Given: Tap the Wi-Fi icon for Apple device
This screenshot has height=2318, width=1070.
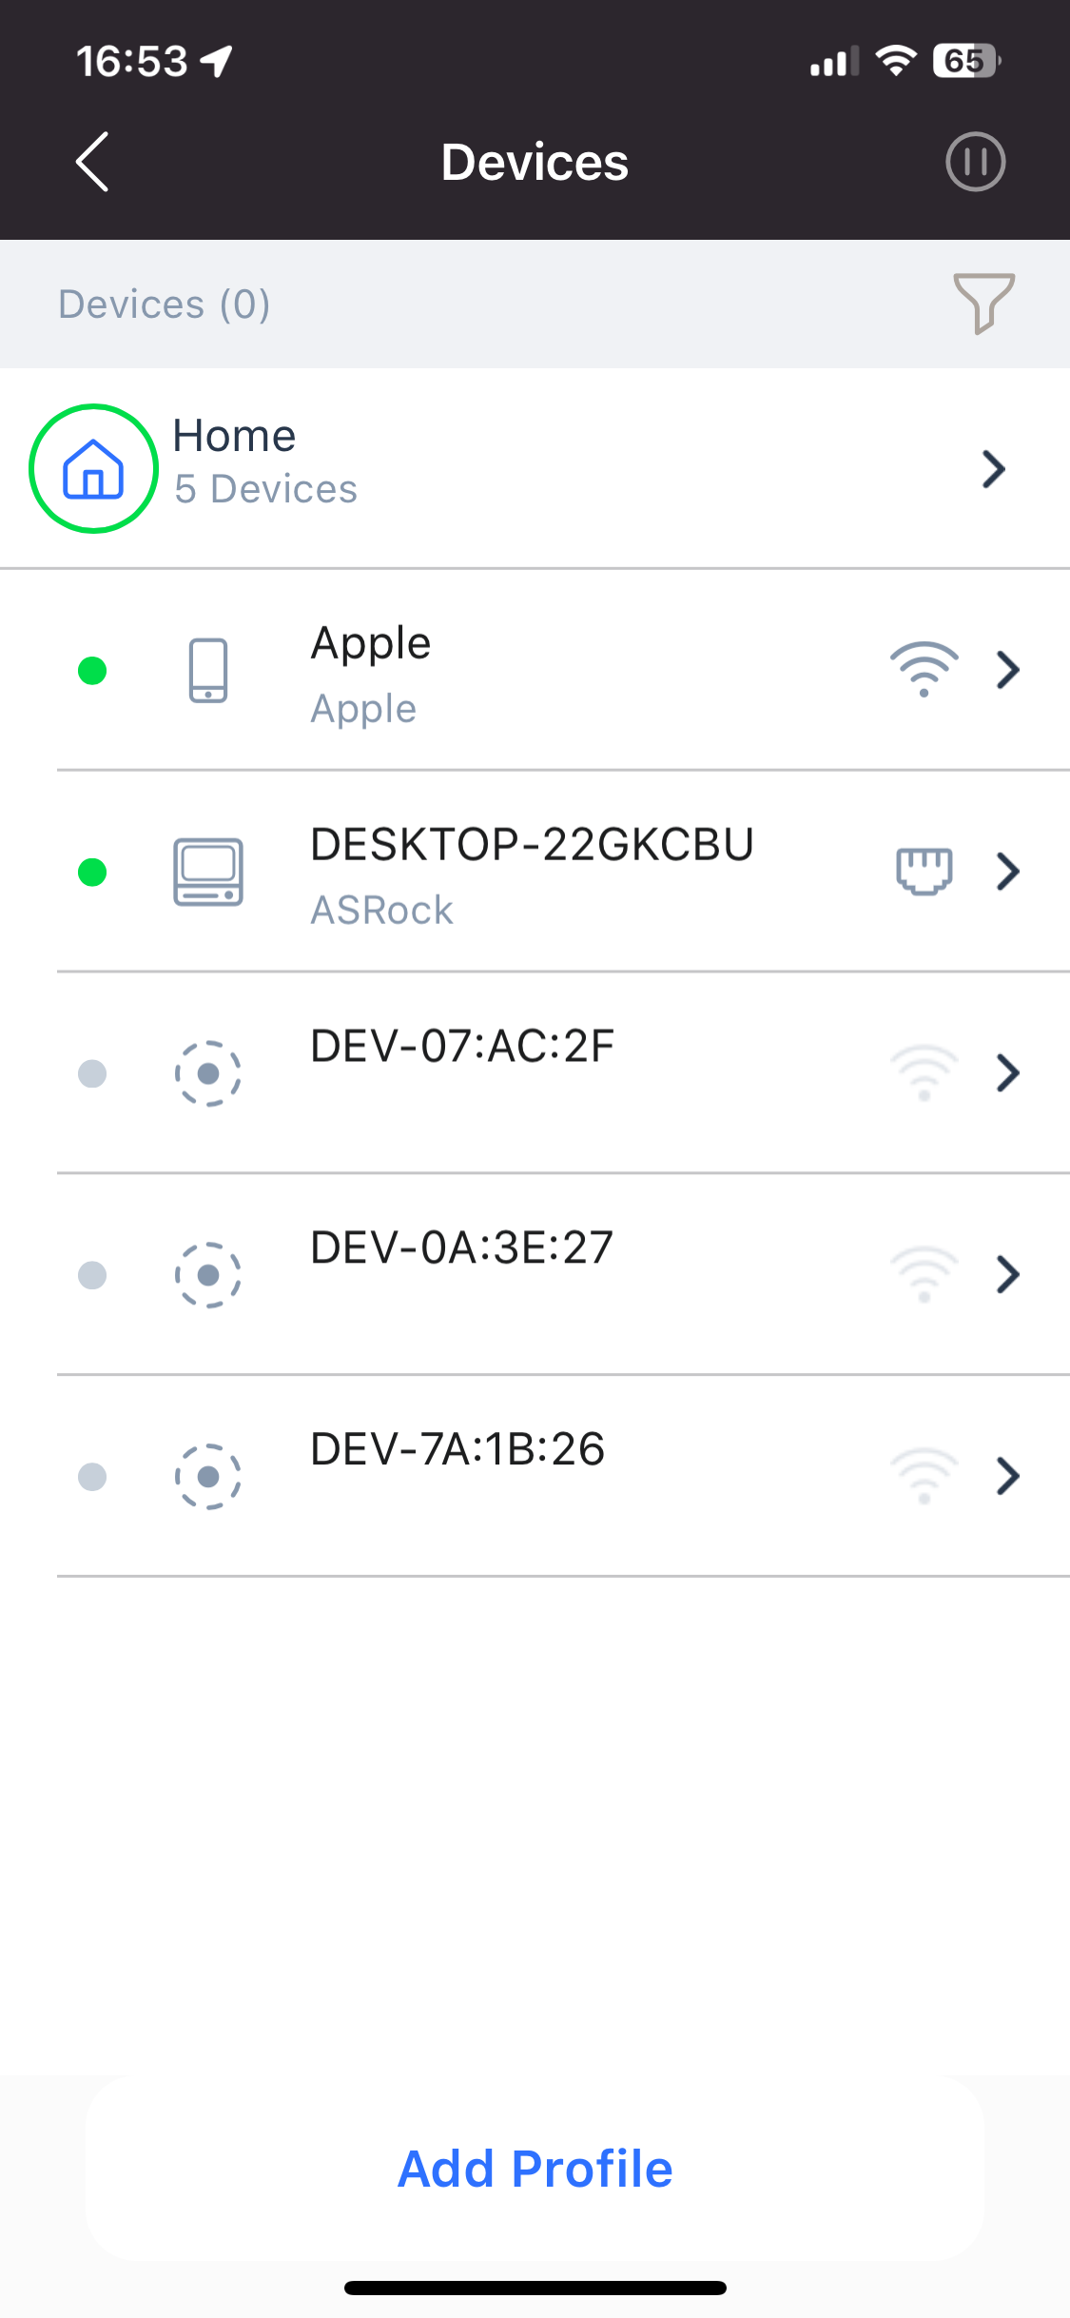Looking at the screenshot, I should (924, 669).
